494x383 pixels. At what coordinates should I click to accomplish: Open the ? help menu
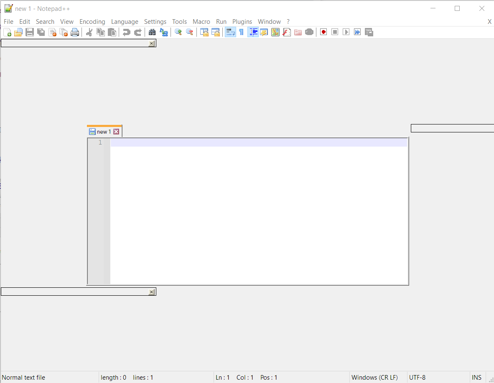tap(288, 21)
